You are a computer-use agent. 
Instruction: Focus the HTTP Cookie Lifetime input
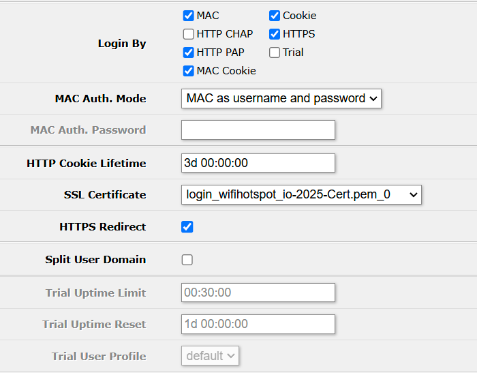tap(258, 163)
